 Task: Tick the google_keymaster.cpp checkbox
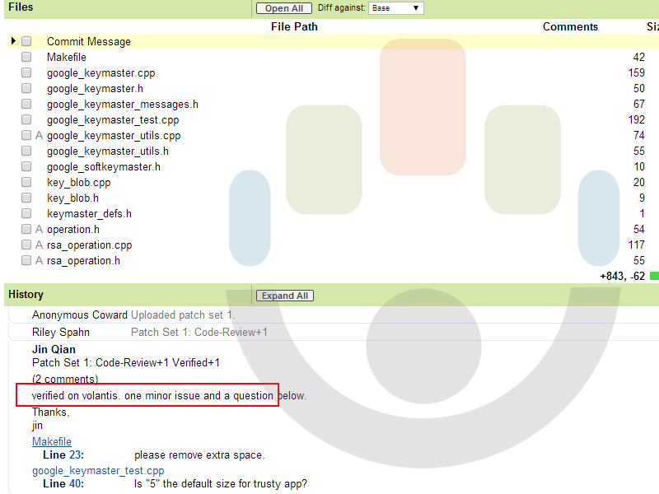26,72
